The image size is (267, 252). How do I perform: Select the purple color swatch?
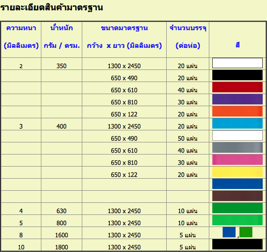click(x=237, y=99)
